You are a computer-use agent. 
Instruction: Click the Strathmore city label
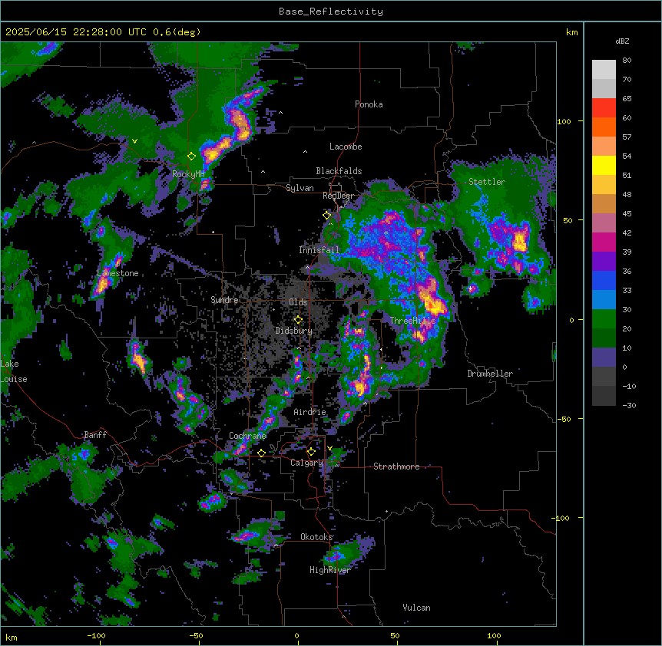(x=396, y=466)
